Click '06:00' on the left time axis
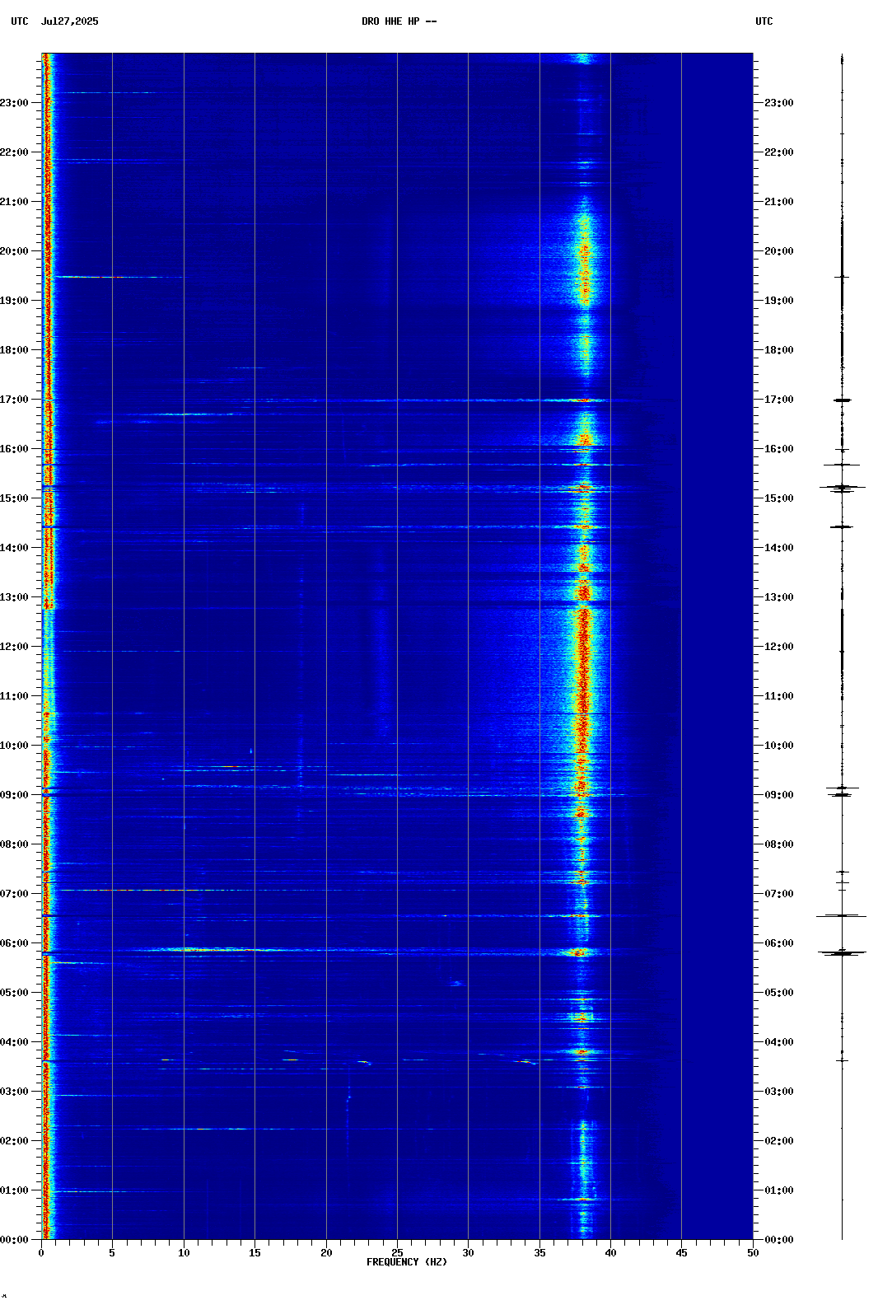The image size is (878, 1305). [x=14, y=943]
